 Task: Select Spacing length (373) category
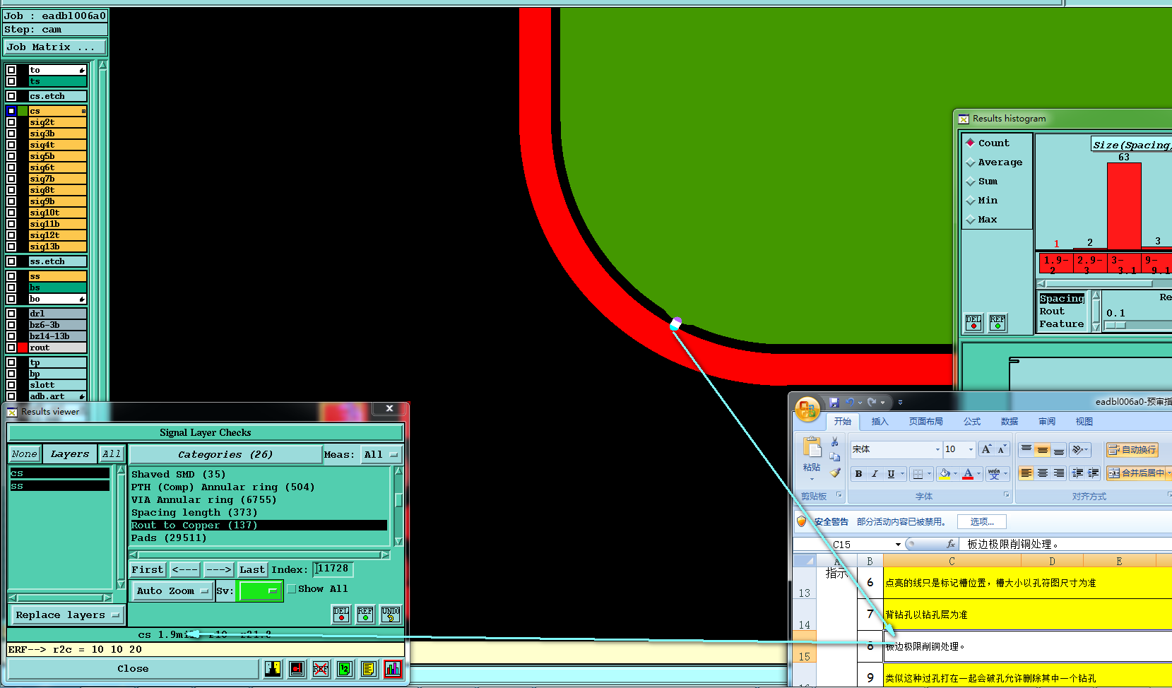point(194,512)
